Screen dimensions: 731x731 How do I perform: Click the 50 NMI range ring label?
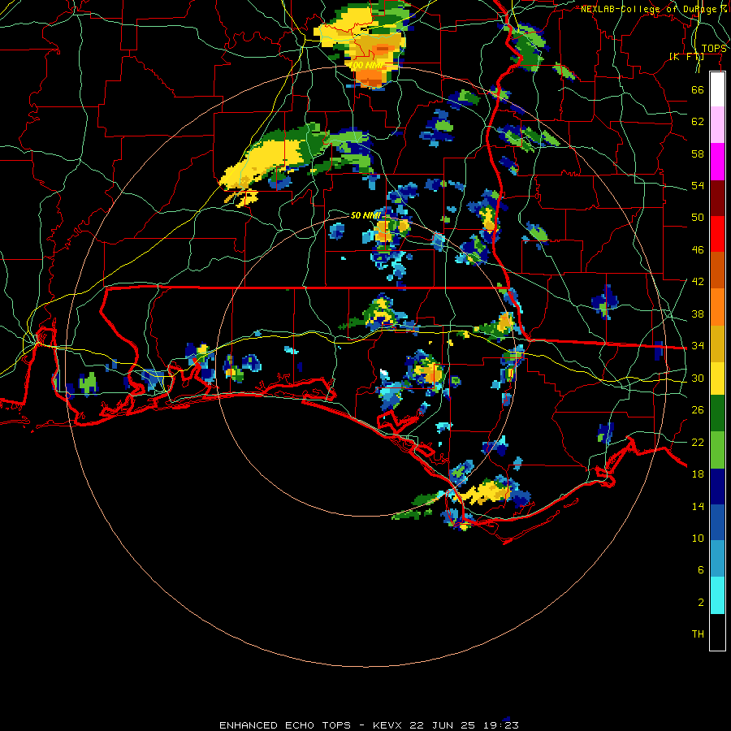click(365, 215)
